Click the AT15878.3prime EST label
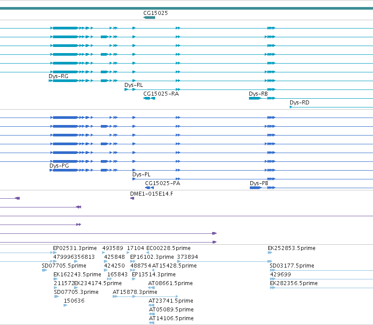The image size is (373, 325). (x=135, y=292)
